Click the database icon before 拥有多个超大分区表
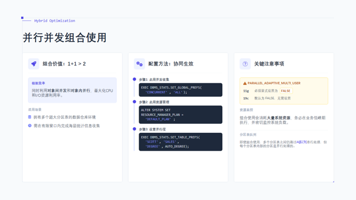 click(30, 117)
